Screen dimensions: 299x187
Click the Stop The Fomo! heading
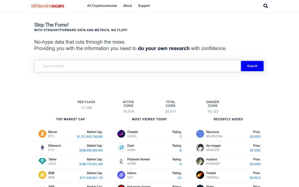pos(51,25)
